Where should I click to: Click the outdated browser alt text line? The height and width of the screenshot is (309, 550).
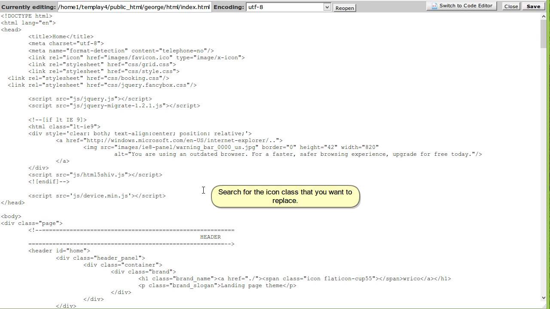[298, 154]
